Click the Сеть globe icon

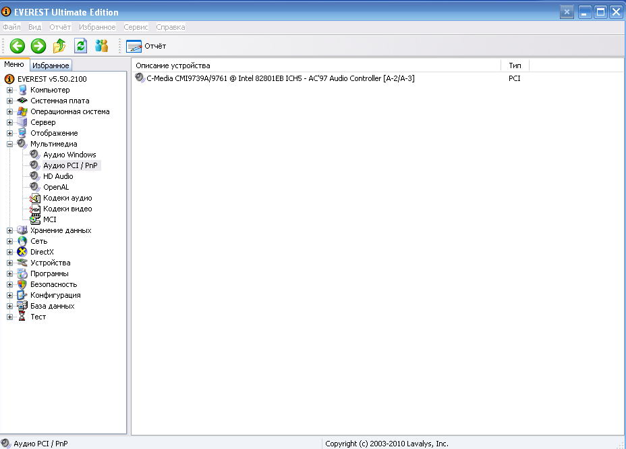(x=22, y=241)
